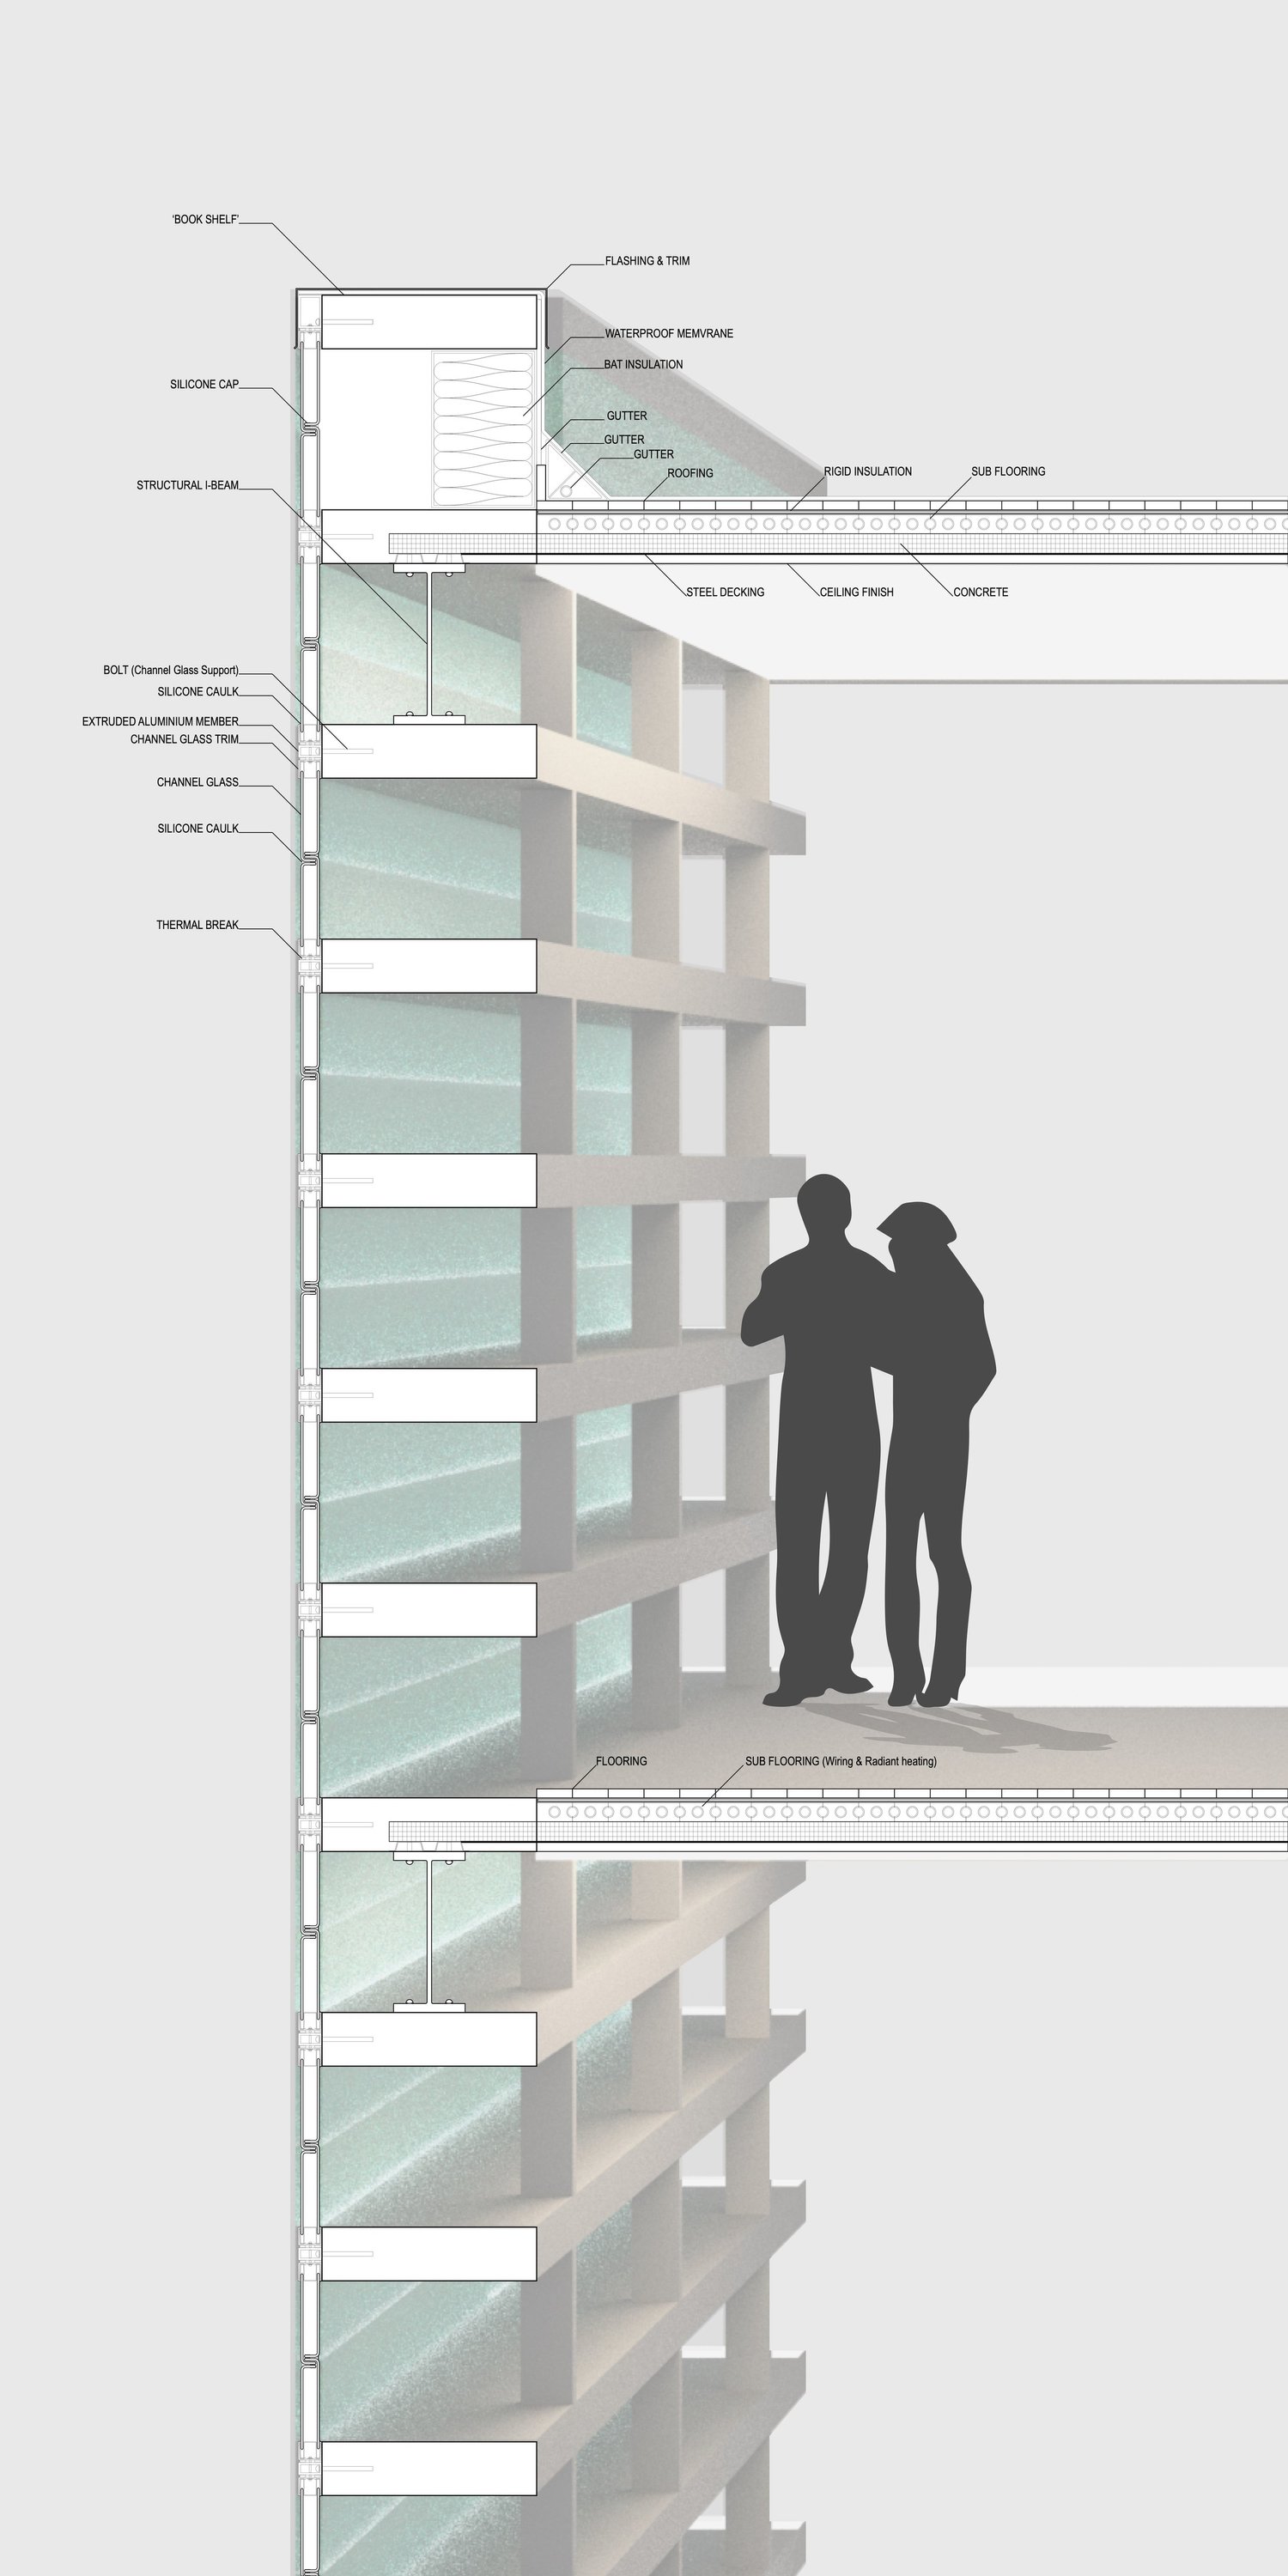This screenshot has width=1288, height=2576.
Task: Click the CHANNEL GLASS TRIM label
Action: 184,740
